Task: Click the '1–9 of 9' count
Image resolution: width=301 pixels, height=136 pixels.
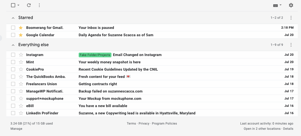Action: 277,45
